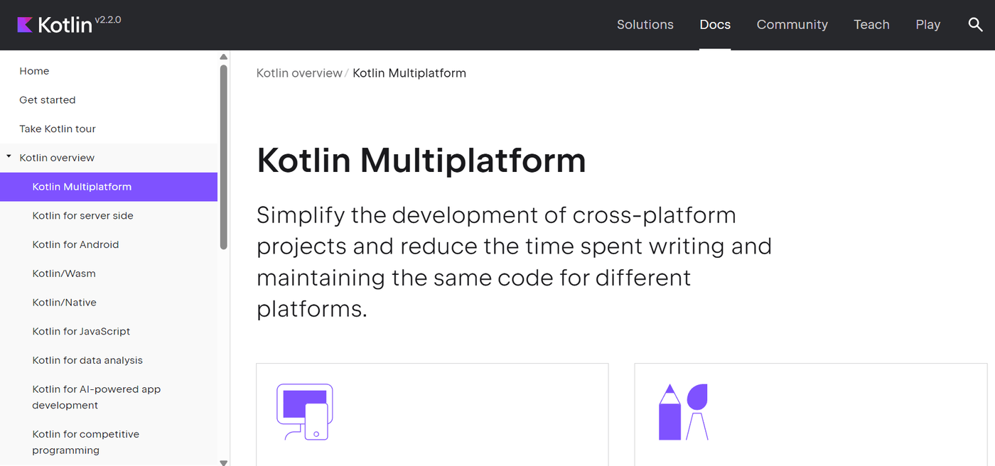
Task: Select Take Kotlin tour
Action: (109, 129)
